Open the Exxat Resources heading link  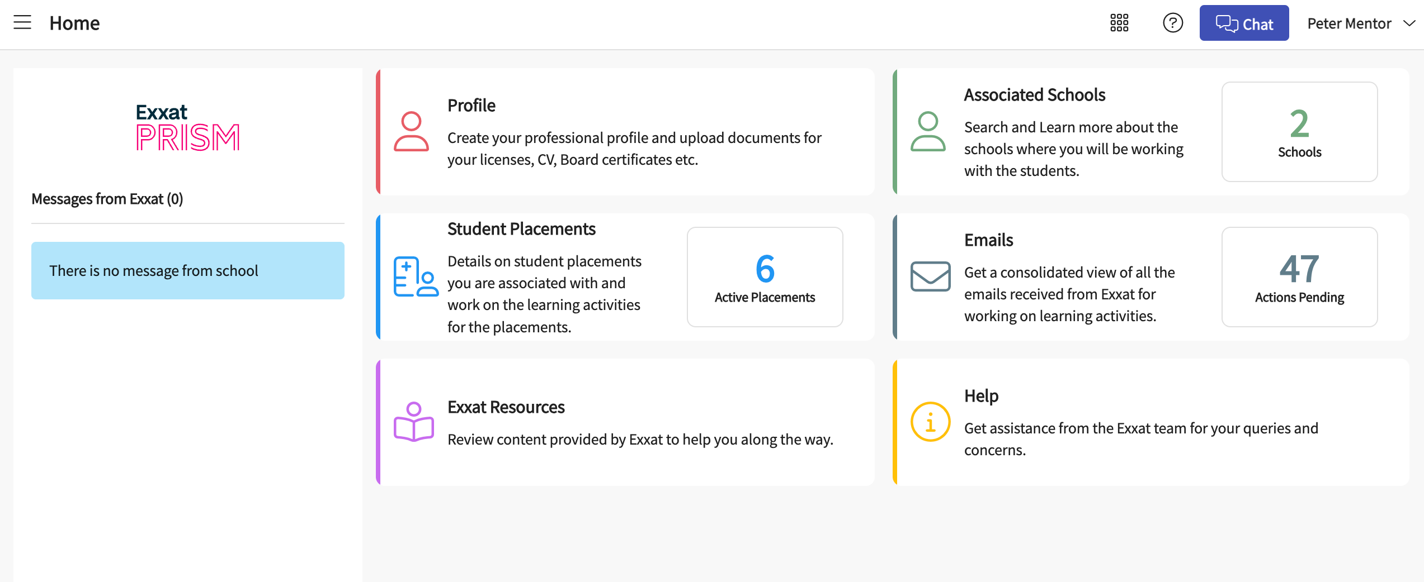coord(506,407)
